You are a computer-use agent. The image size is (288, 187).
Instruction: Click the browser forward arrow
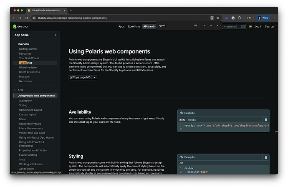pyautogui.click(x=20, y=18)
